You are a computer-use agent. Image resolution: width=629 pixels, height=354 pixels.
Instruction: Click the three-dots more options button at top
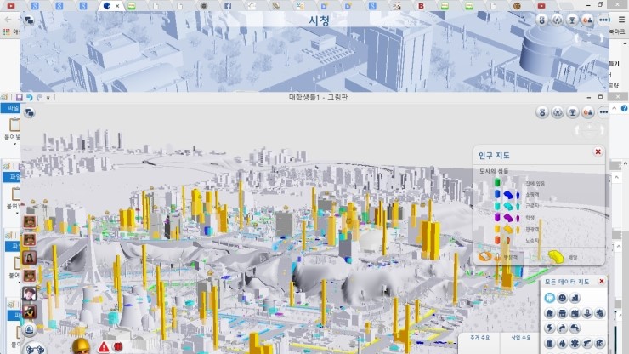(x=603, y=20)
